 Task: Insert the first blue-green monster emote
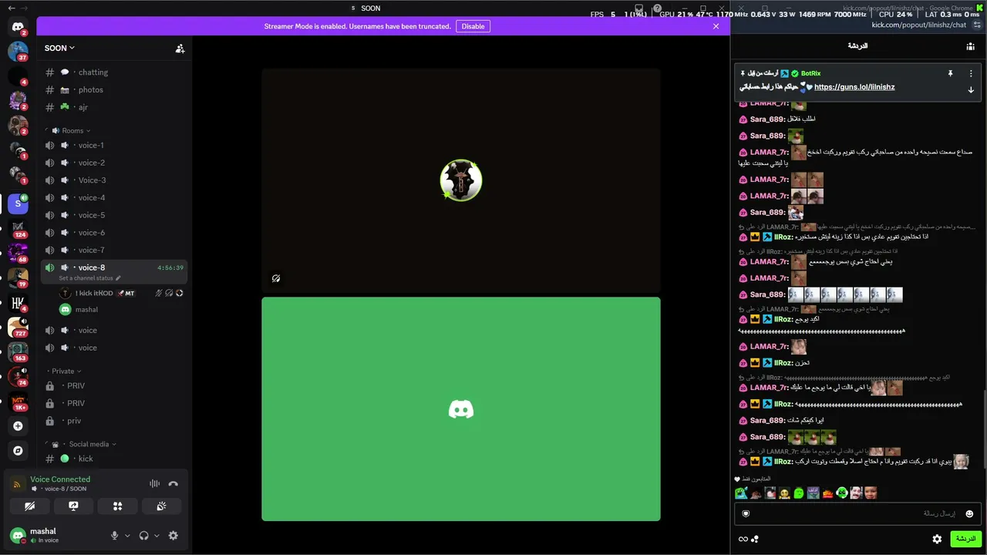(741, 493)
